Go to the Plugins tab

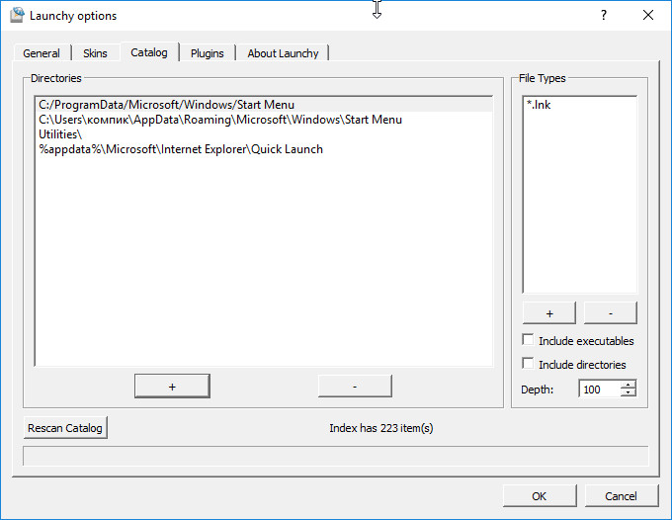pos(207,53)
